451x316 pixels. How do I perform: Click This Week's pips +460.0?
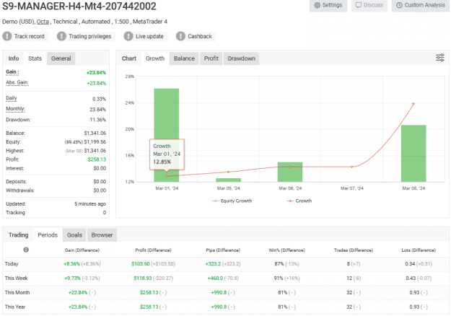[x=215, y=278]
